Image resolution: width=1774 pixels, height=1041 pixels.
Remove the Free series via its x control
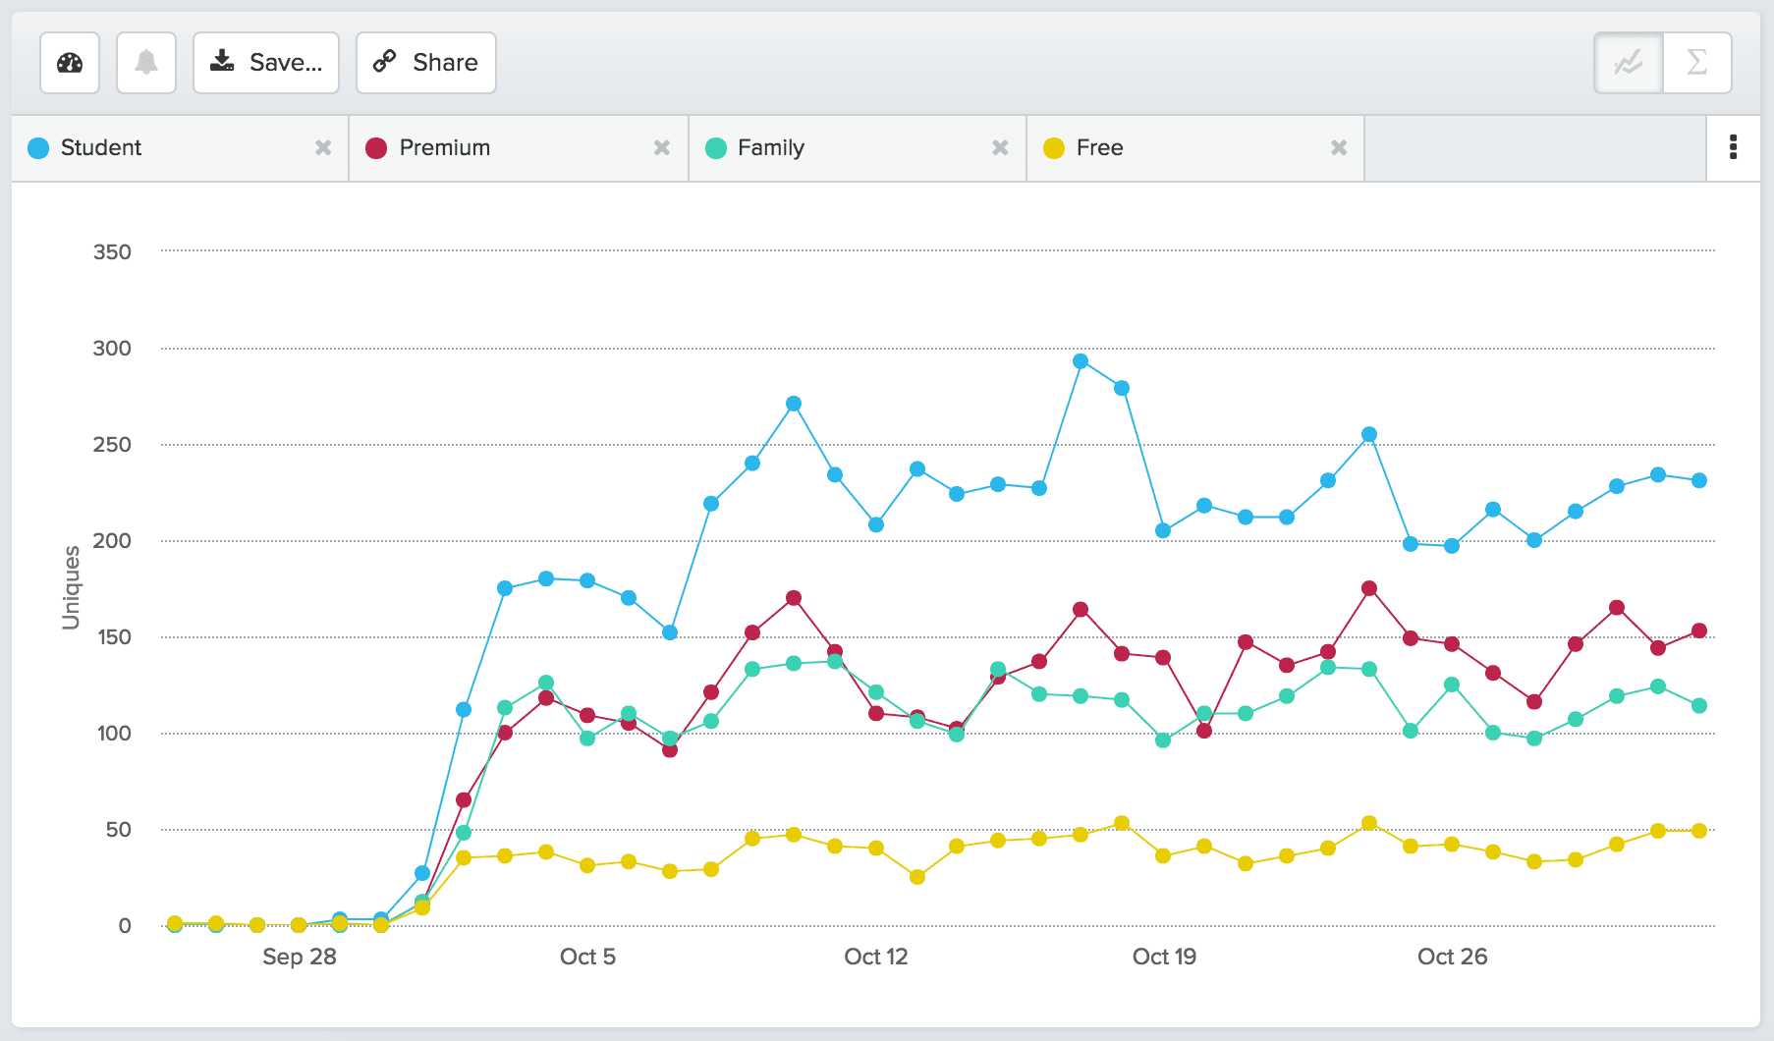click(x=1339, y=147)
